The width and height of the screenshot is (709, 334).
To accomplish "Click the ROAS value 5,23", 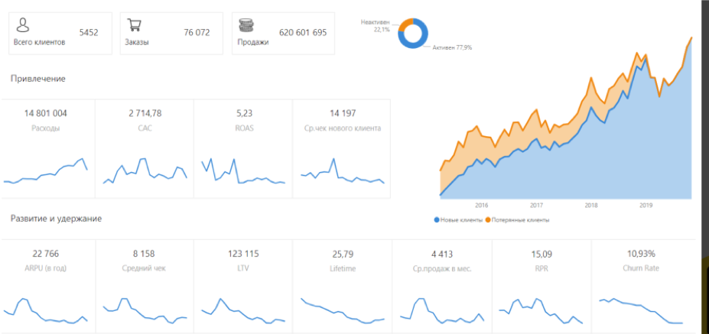I will coord(244,113).
